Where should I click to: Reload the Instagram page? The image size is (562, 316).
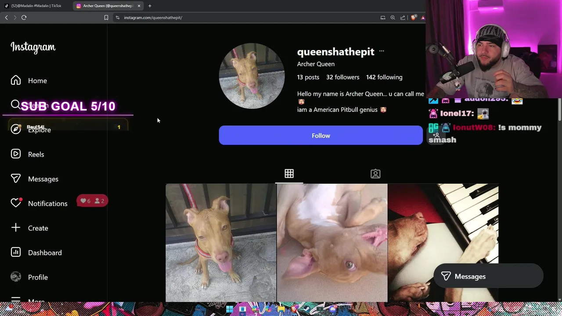tap(24, 18)
